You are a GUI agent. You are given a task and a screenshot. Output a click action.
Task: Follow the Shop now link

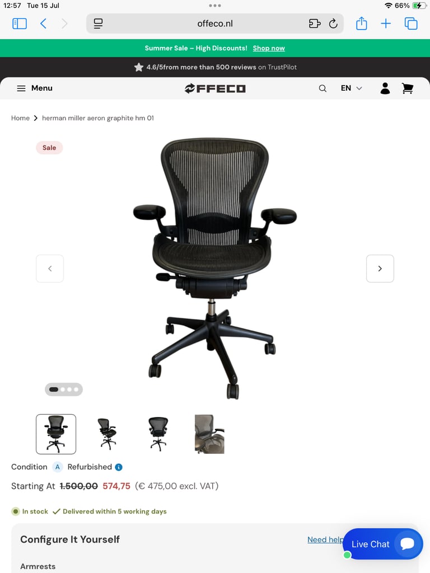coord(269,48)
